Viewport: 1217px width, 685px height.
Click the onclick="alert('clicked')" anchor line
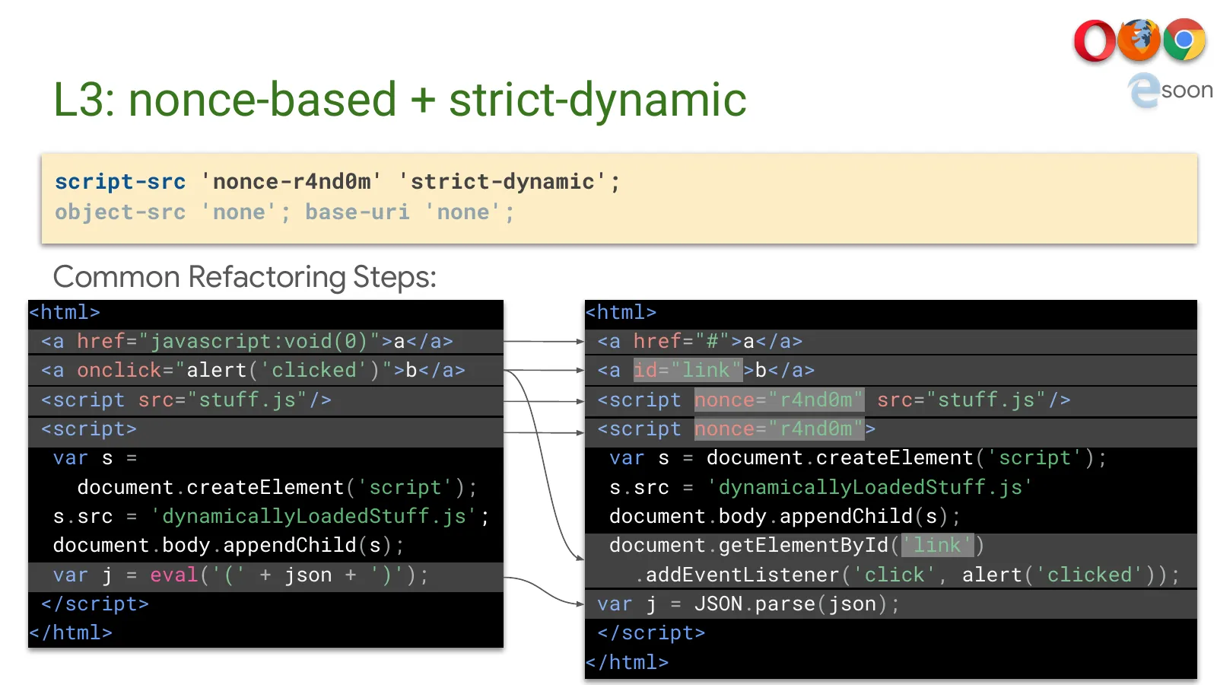click(x=266, y=371)
